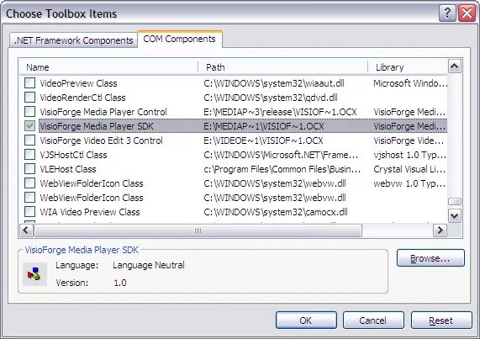This screenshot has width=480, height=339.
Task: Select the VJSHostCtl Class row name
Action: (x=73, y=155)
